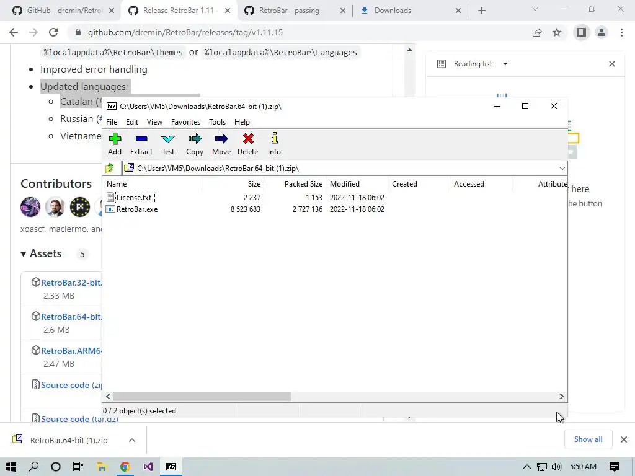Close the downloads shelf bar
This screenshot has width=635, height=476.
pos(624,439)
